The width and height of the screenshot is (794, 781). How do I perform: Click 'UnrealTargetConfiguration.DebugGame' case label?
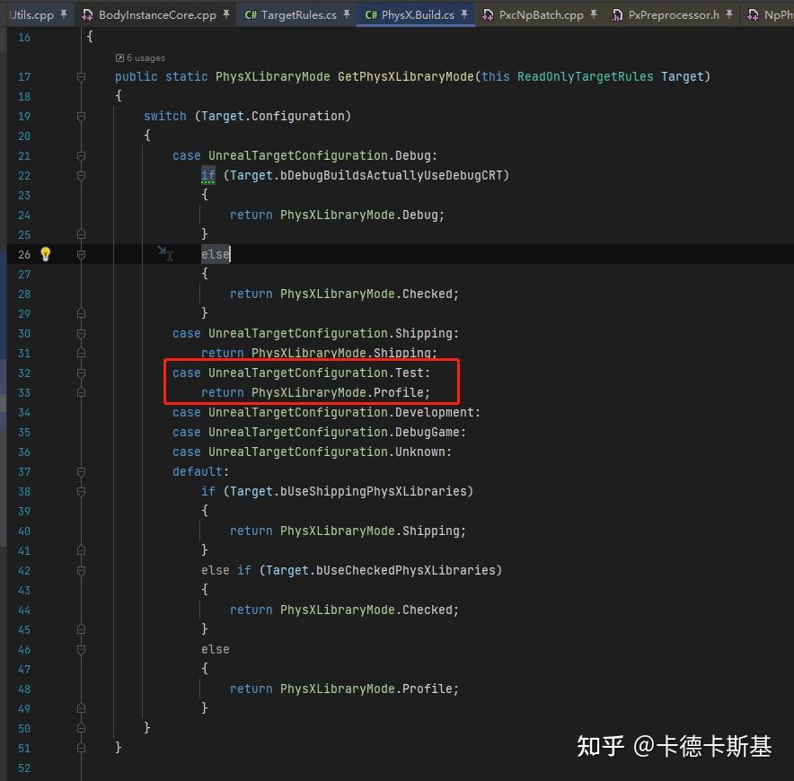point(334,432)
